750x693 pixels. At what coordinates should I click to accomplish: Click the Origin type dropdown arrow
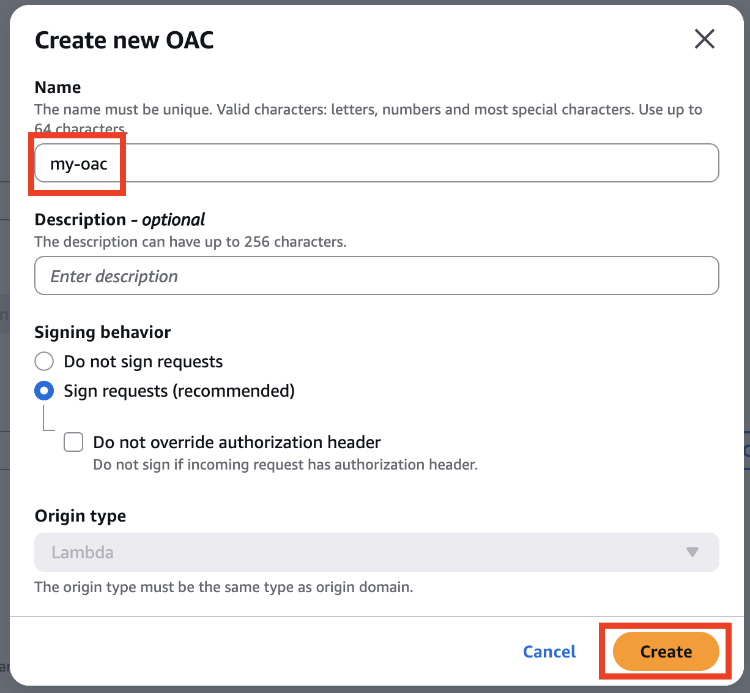[x=692, y=552]
